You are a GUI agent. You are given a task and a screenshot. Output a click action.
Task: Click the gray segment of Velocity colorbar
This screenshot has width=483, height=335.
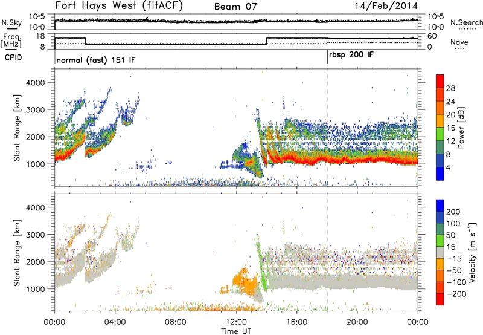click(x=440, y=253)
